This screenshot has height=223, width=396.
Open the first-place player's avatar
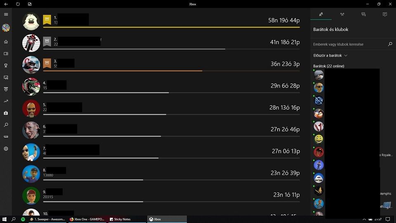[x=31, y=21]
